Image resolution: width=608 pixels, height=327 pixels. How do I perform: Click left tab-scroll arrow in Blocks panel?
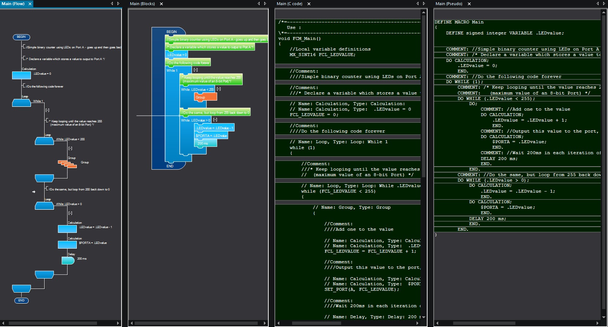(259, 3)
